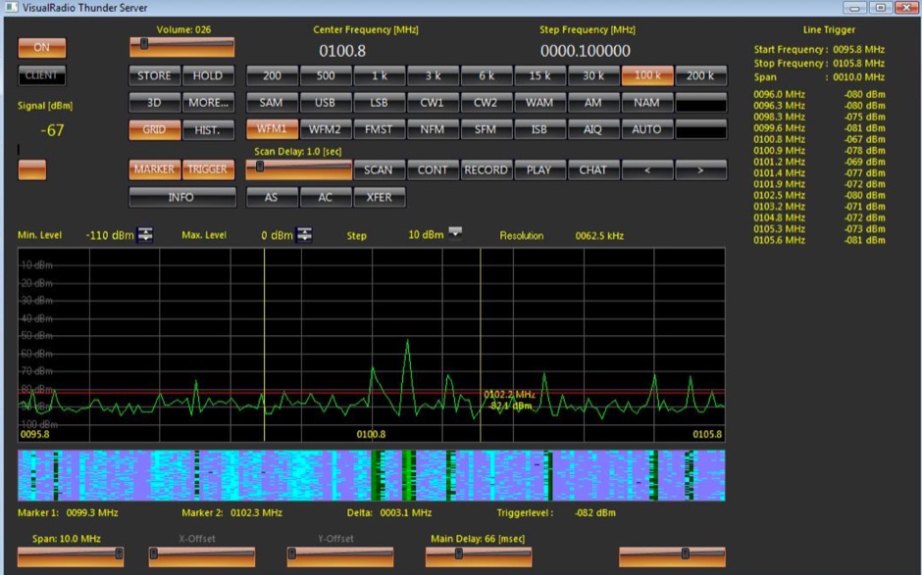Viewport: 922px width, 575px height.
Task: Click the waterfall spectrogram display
Action: 371,475
